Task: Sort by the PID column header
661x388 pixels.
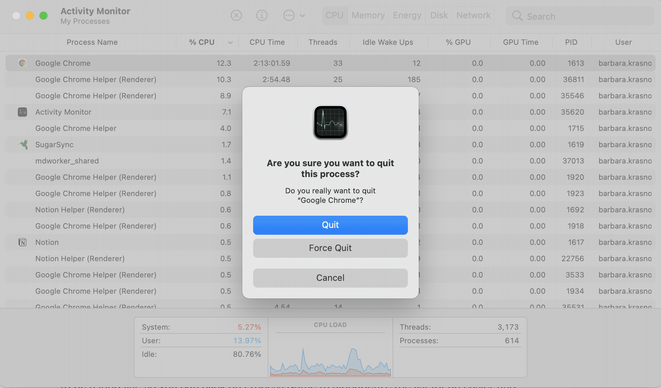Action: point(571,42)
